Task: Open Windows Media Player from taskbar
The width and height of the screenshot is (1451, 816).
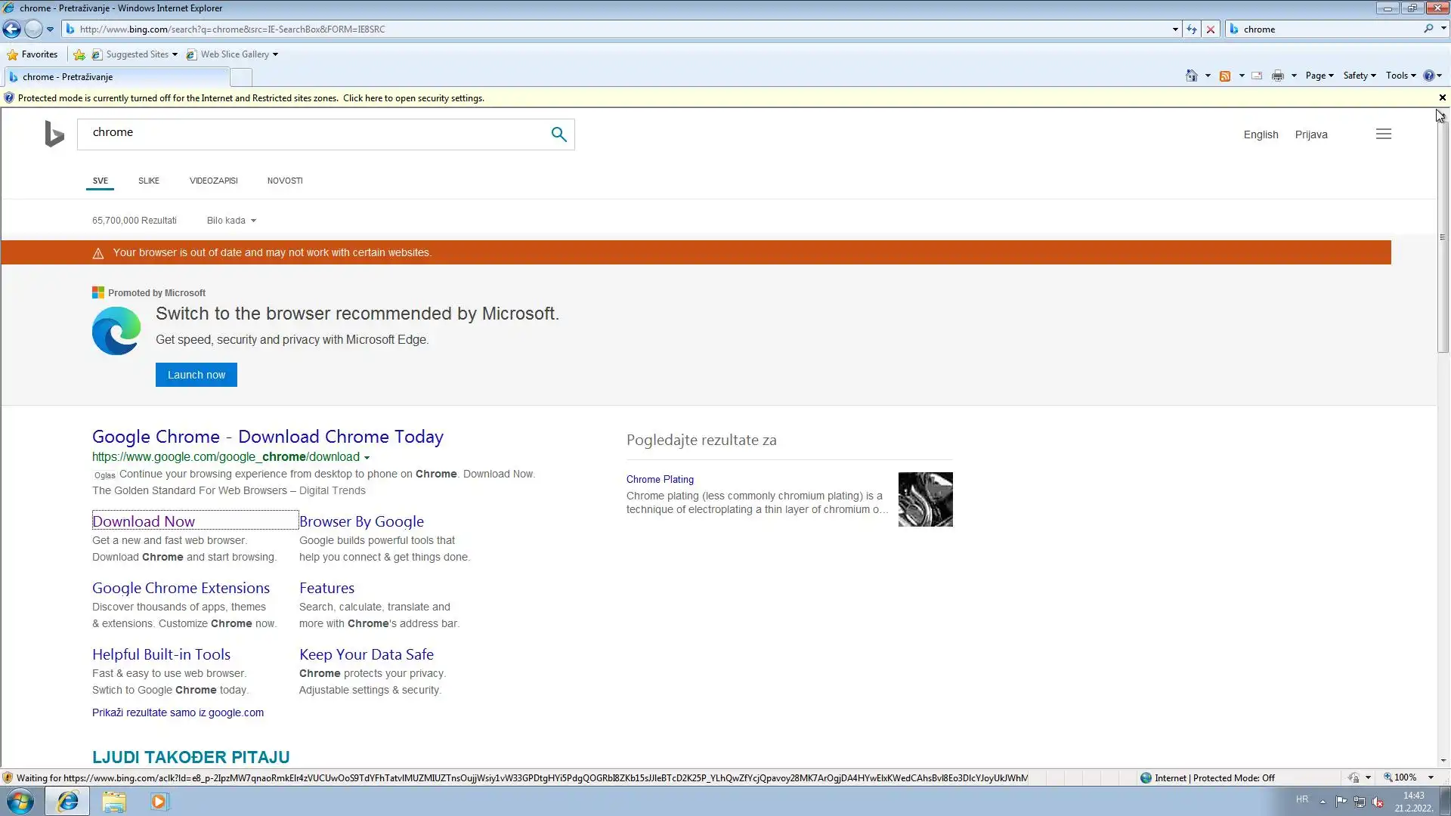Action: coord(159,802)
